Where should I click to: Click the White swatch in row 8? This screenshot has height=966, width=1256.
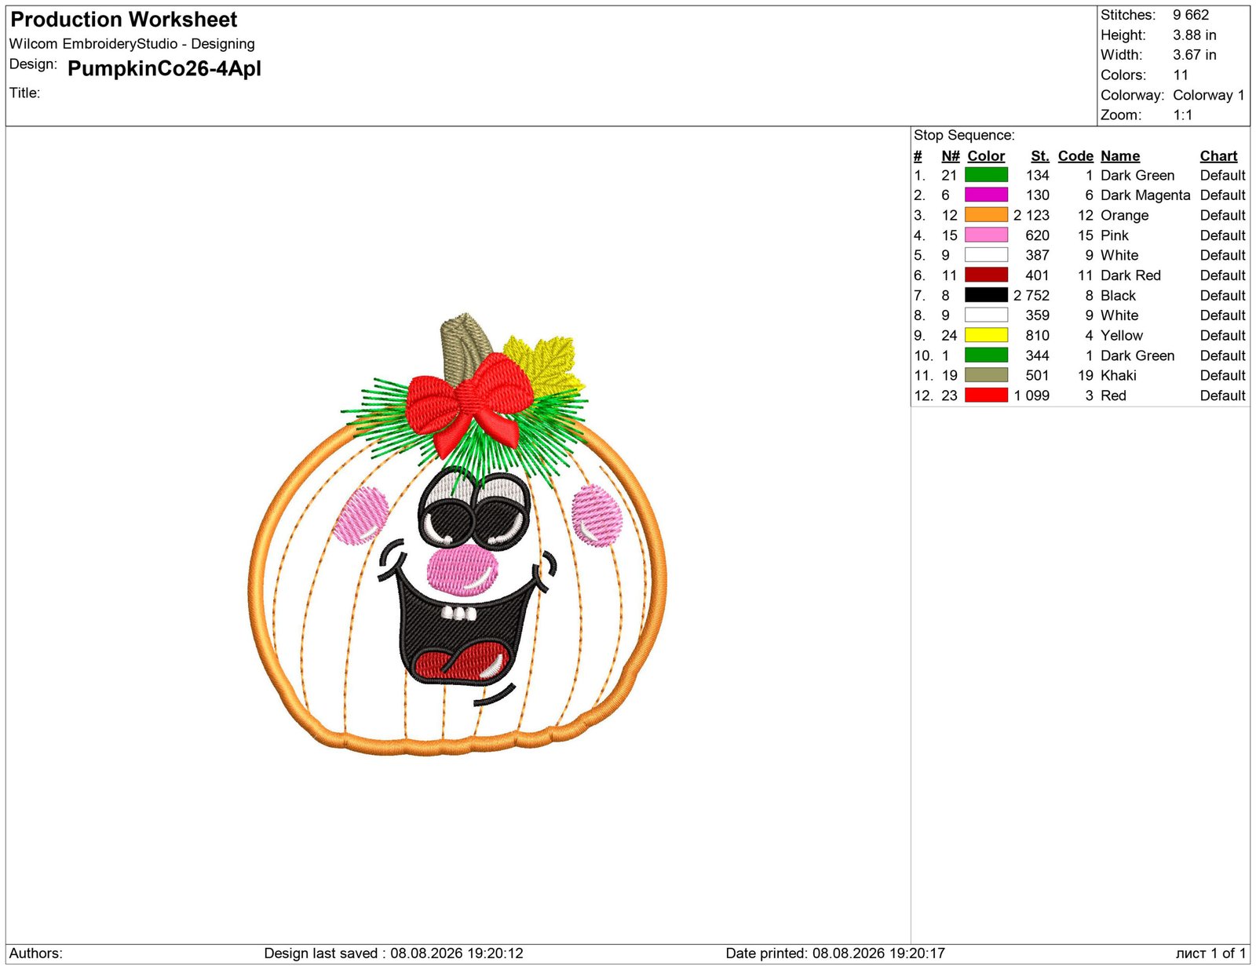(986, 315)
